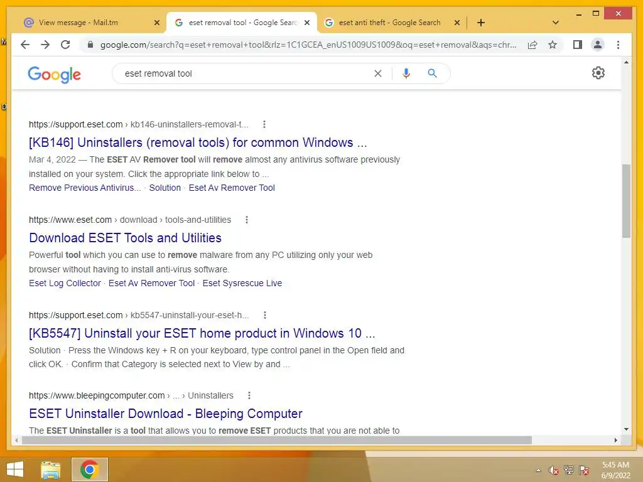Open KB5547 Uninstall your ESET home product

(x=202, y=333)
